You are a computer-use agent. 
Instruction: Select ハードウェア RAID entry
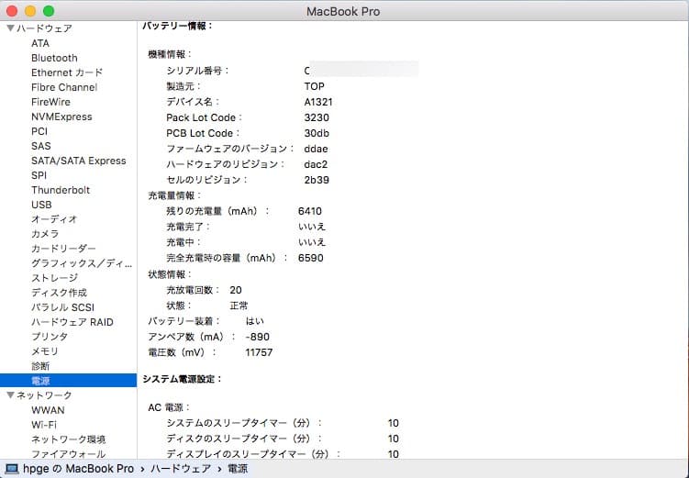(72, 322)
